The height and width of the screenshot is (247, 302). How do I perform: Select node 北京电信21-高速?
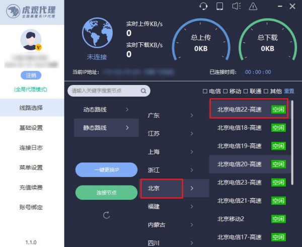(250, 201)
